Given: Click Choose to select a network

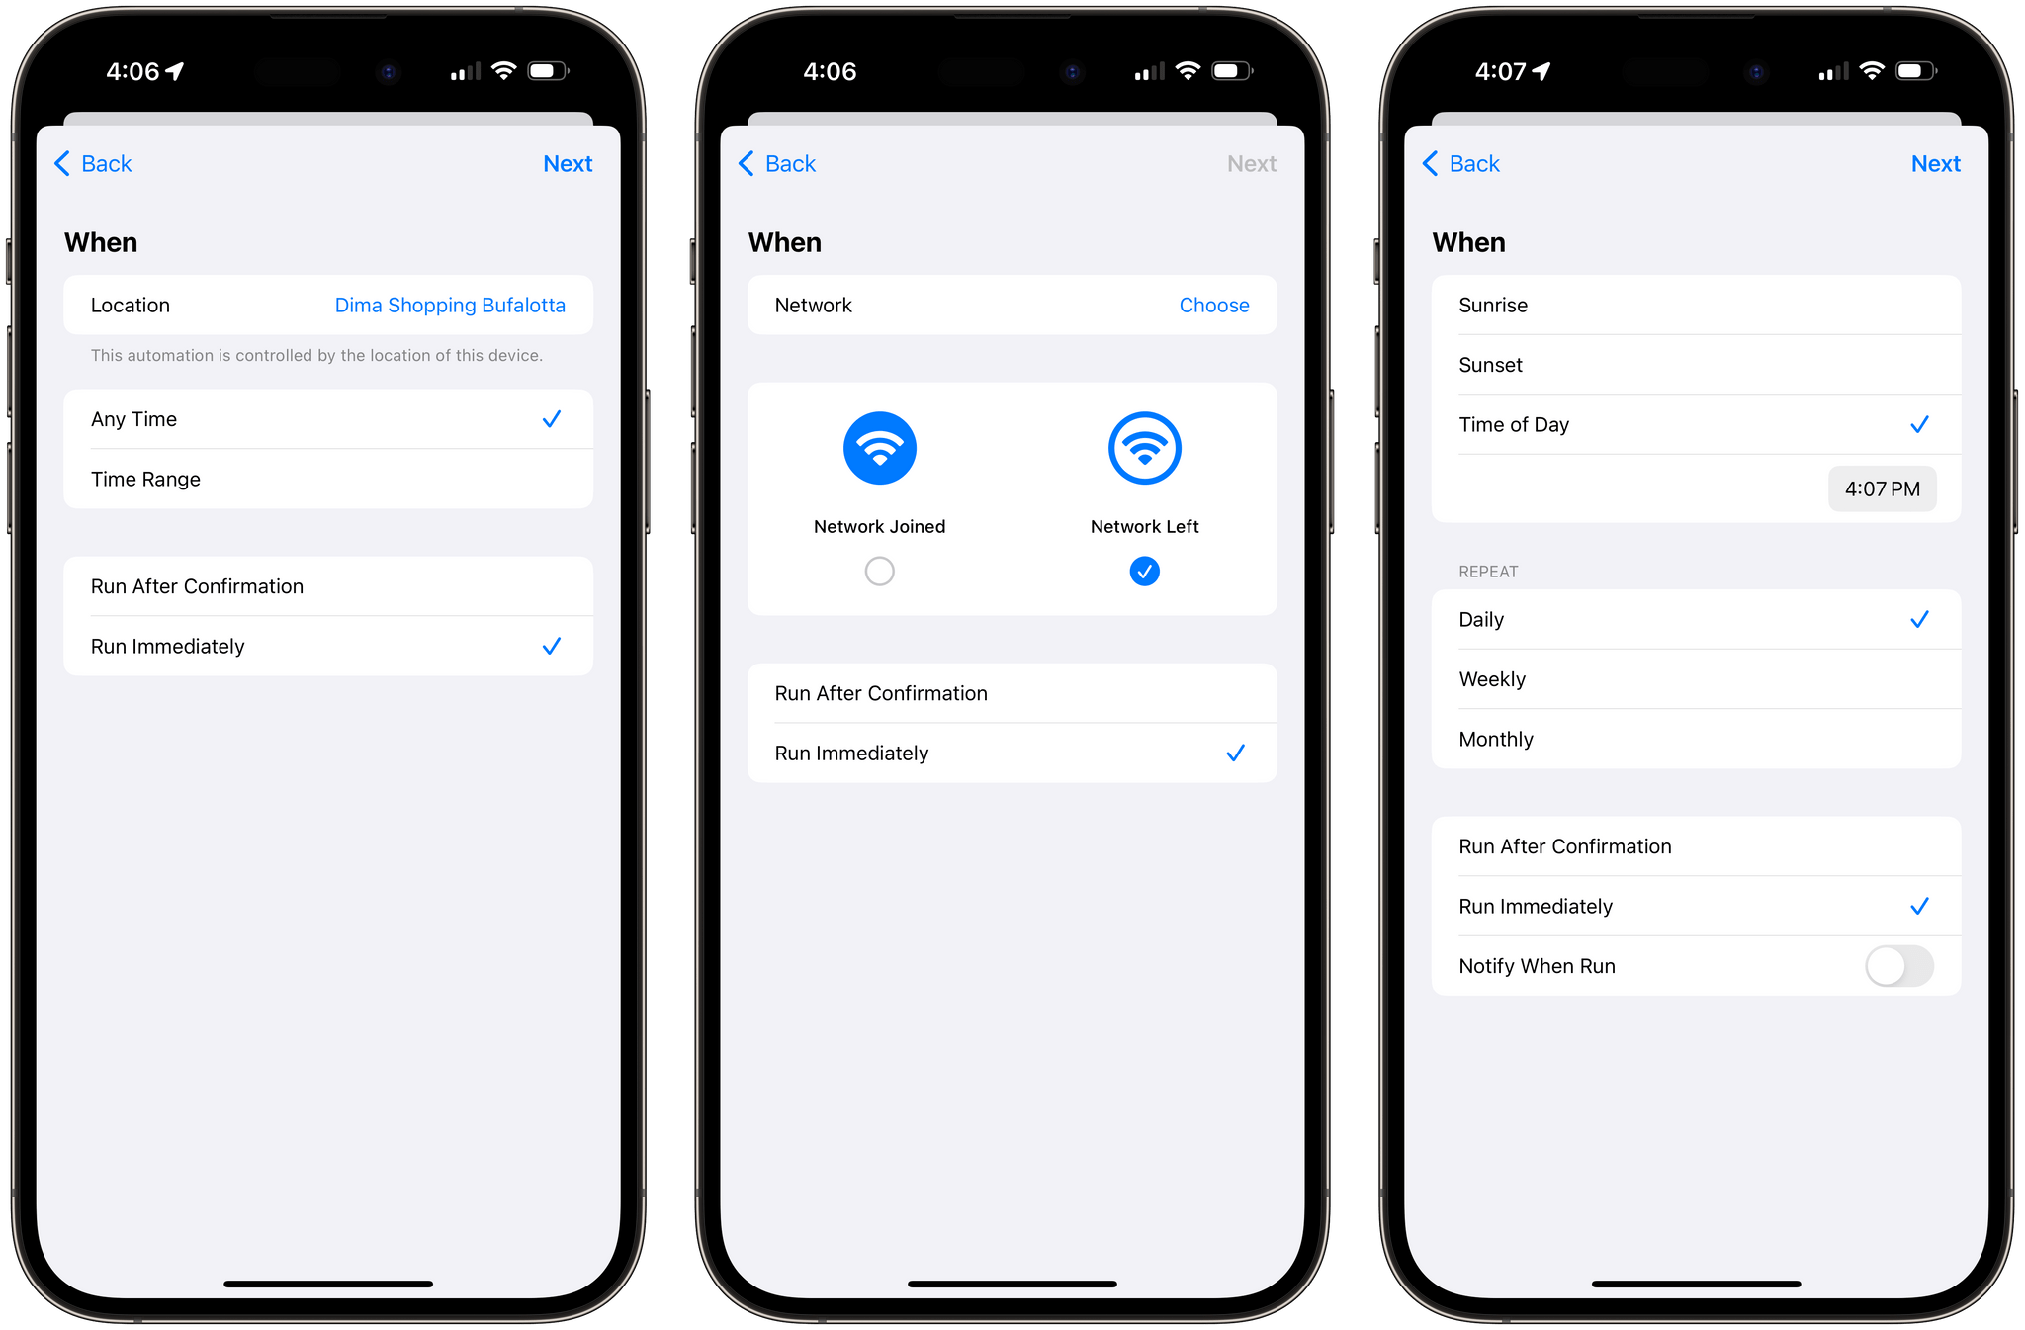Looking at the screenshot, I should [x=1218, y=306].
